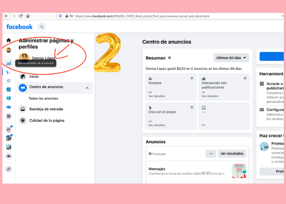Click Ver resultados button
The width and height of the screenshot is (286, 204).
(x=232, y=153)
